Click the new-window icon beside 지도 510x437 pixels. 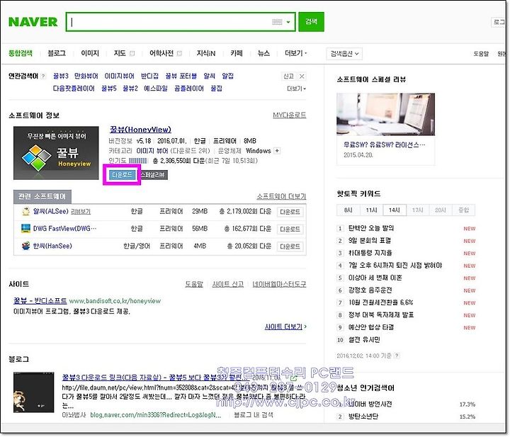pos(132,53)
